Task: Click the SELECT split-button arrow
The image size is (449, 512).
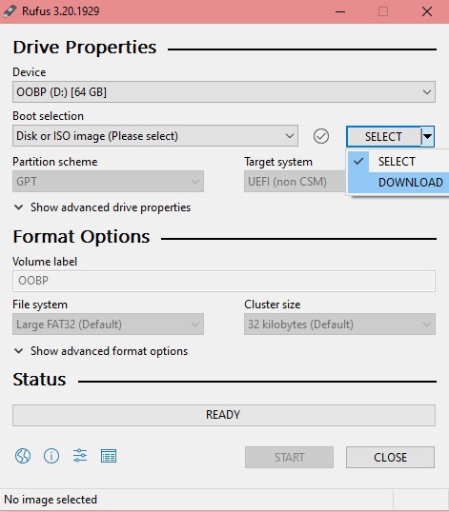Action: (427, 136)
